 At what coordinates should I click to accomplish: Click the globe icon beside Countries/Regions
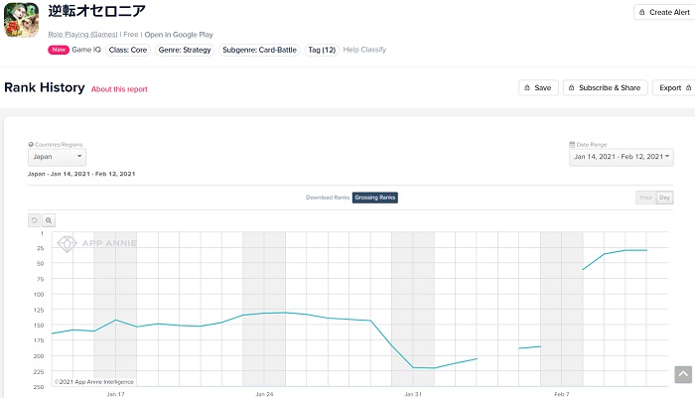coord(31,145)
